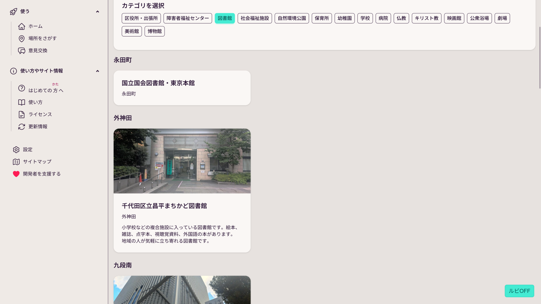This screenshot has height=304, width=541.
Task: Collapse the 使う section chevron
Action: click(x=98, y=11)
